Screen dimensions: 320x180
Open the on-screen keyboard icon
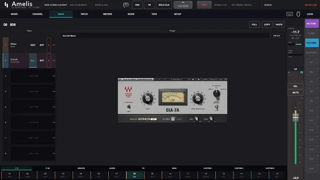[290, 14]
